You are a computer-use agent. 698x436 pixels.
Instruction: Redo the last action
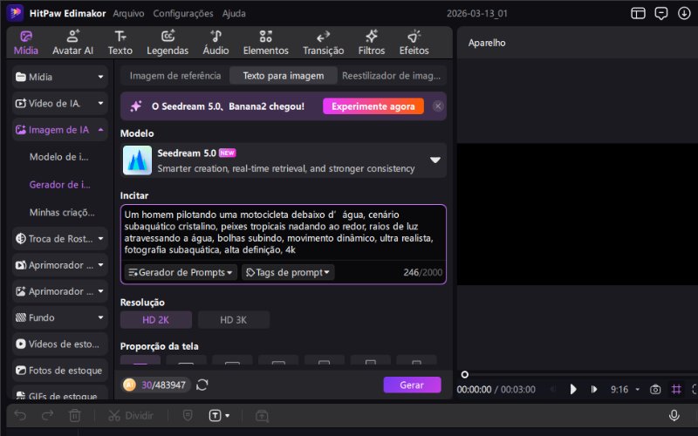47,416
